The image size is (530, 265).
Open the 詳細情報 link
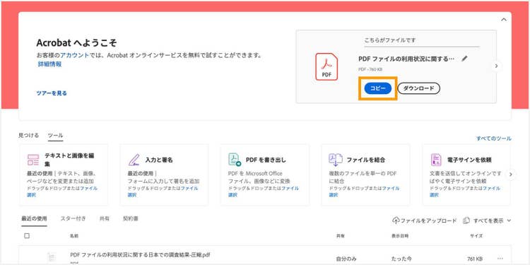click(49, 64)
